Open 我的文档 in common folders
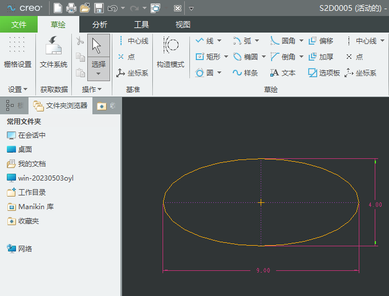This screenshot has width=389, height=296. [x=31, y=163]
